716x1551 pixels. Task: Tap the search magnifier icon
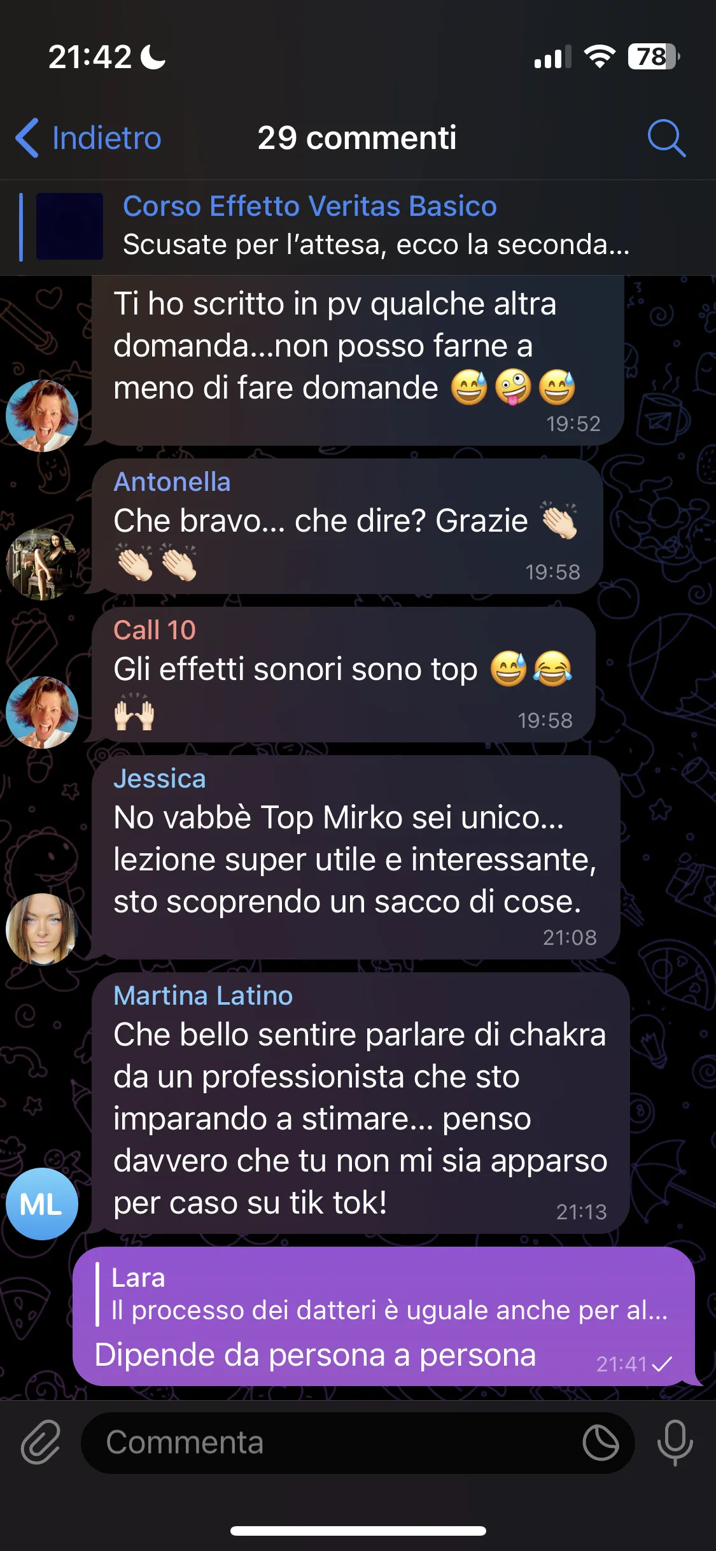[666, 138]
